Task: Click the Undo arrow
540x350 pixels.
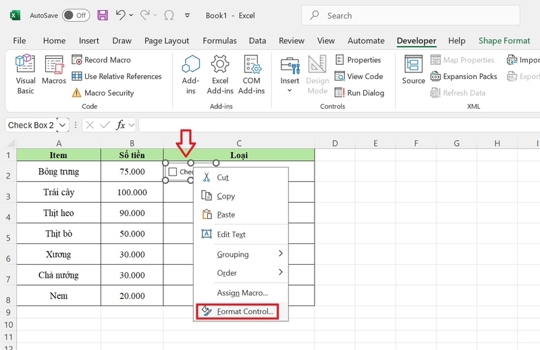Action: (x=121, y=15)
